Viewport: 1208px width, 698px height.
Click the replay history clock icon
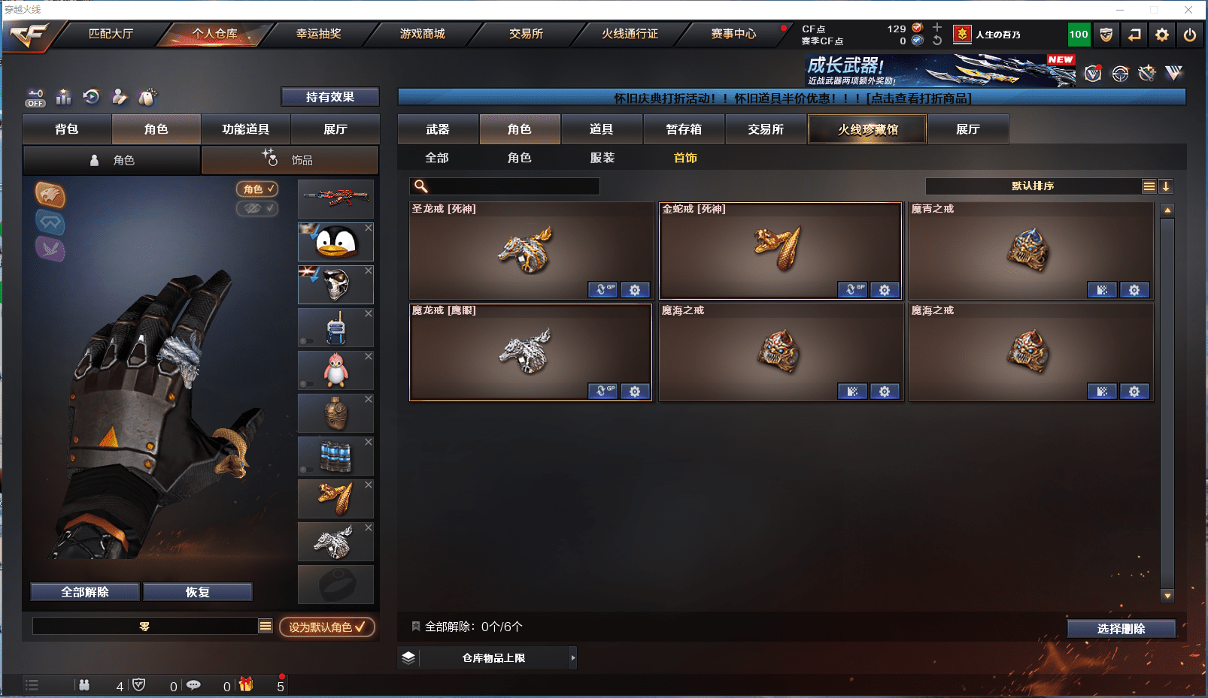91,97
